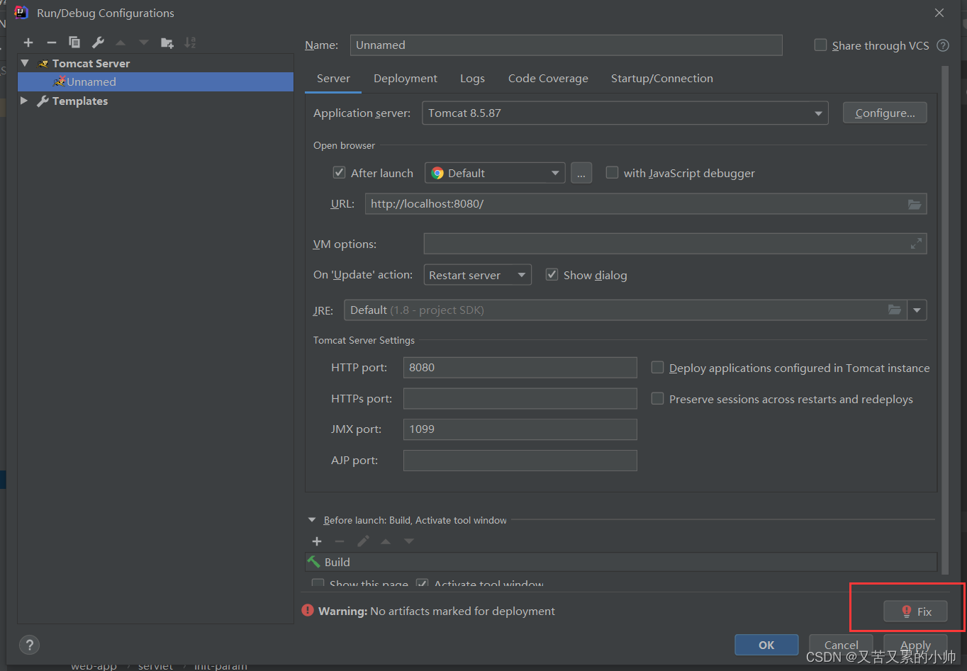Image resolution: width=967 pixels, height=671 pixels.
Task: Add a Before launch task
Action: tap(317, 541)
